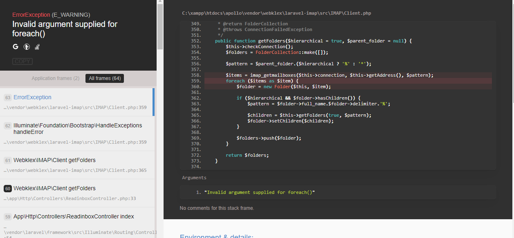Select the All frames (64) tab
Screen dimensions: 514x238
coord(104,78)
